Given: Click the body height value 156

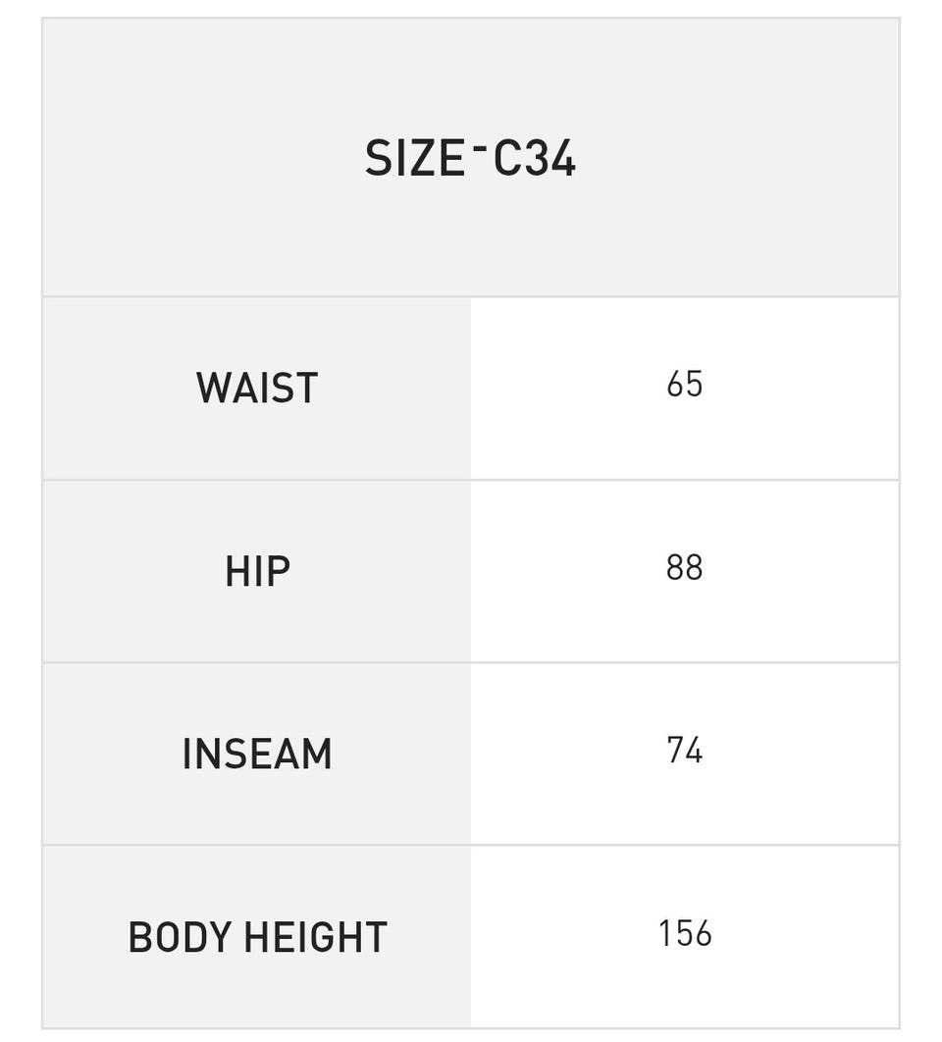Looking at the screenshot, I should click(684, 933).
